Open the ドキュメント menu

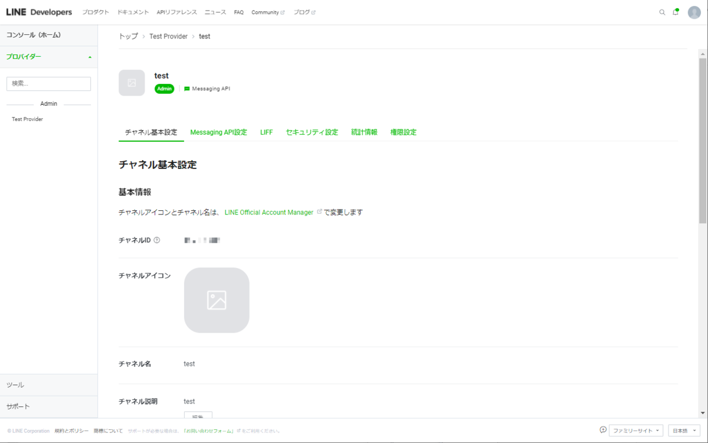coord(133,12)
